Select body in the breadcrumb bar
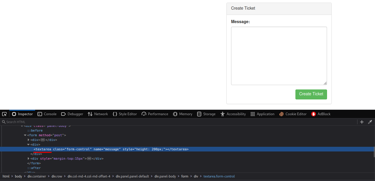This screenshot has width=375, height=181. (x=18, y=176)
